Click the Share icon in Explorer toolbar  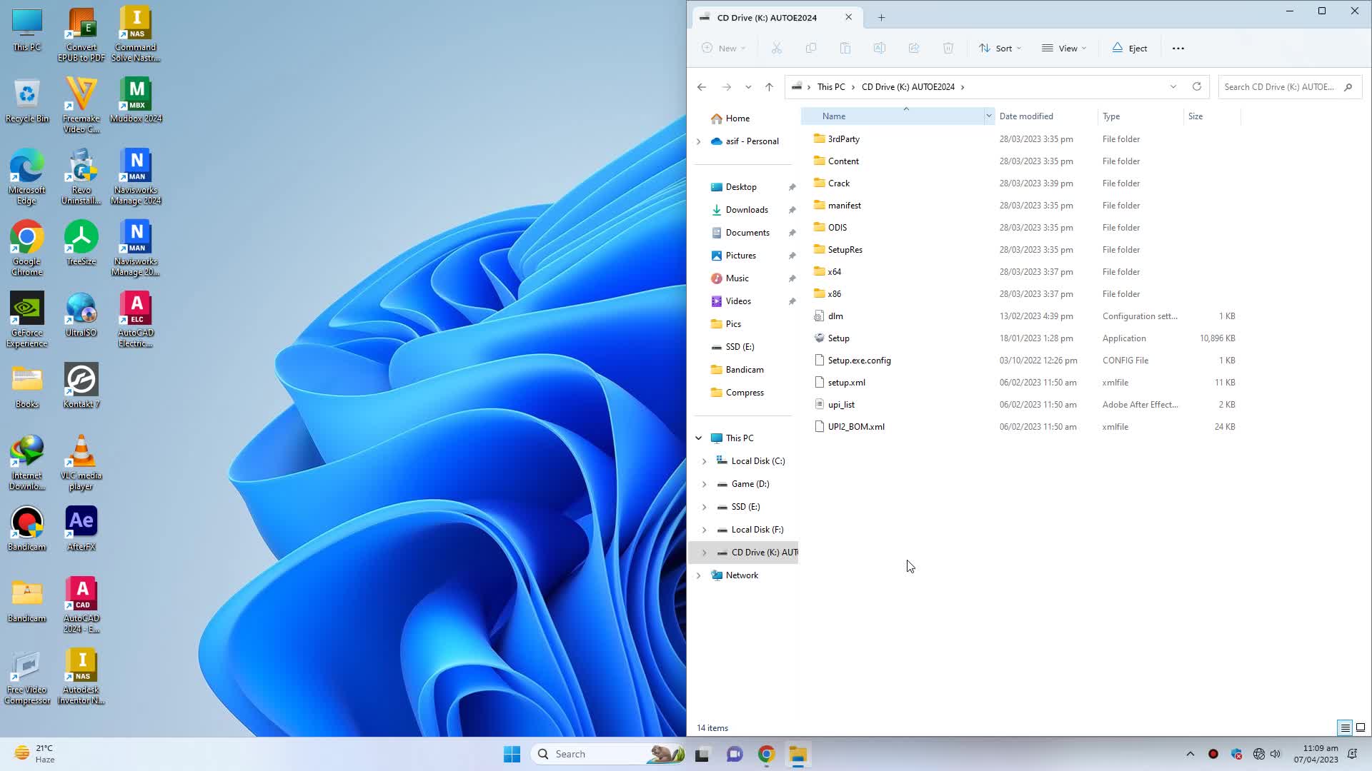point(914,49)
